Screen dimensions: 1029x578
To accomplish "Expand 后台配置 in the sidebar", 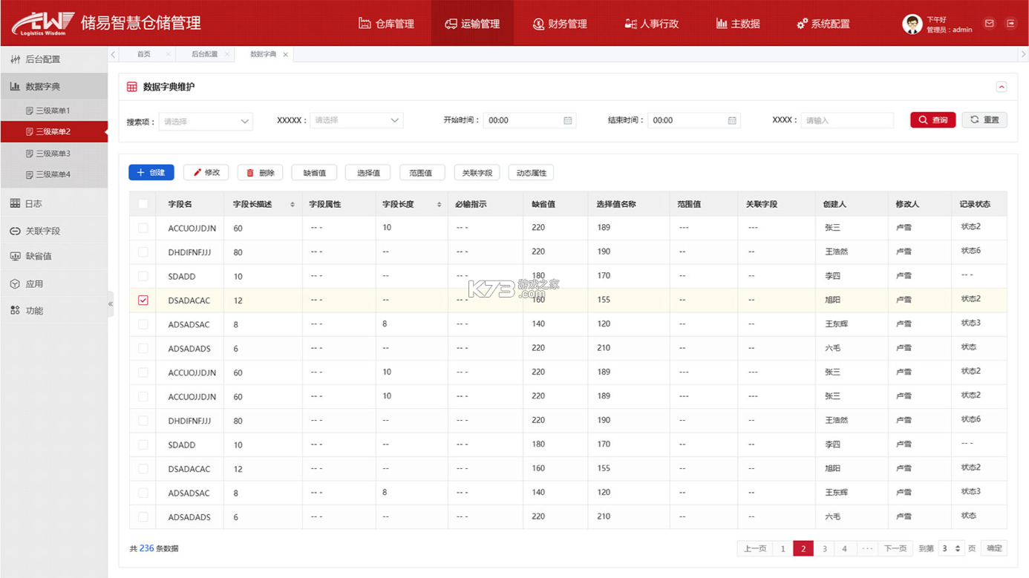I will coord(53,59).
